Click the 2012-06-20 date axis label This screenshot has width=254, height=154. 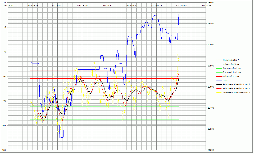82,5
